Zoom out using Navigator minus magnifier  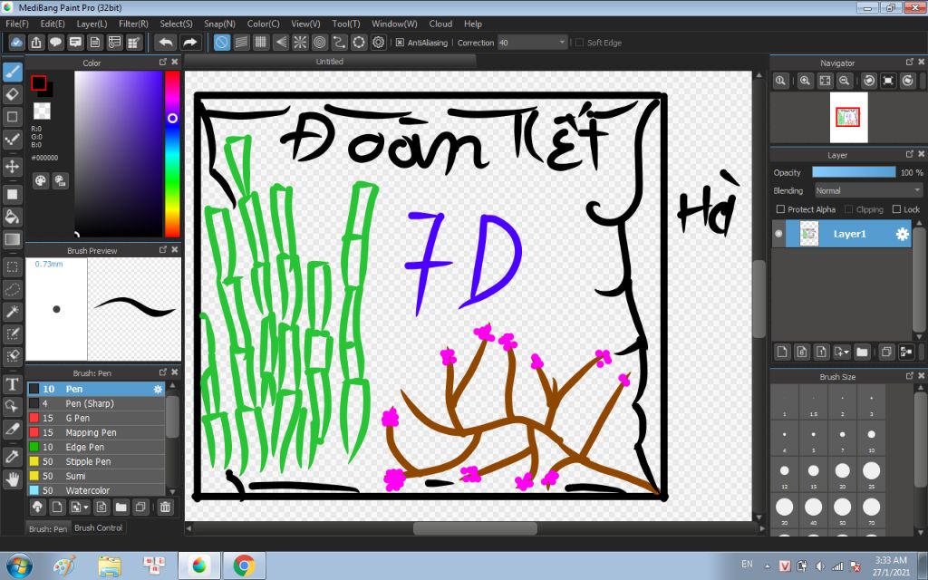coord(845,81)
